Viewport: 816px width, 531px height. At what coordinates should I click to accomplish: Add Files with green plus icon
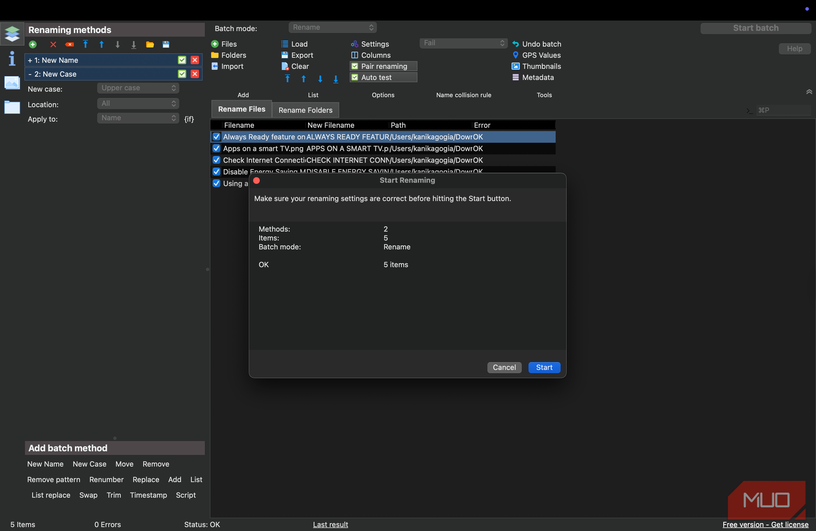[x=224, y=44]
